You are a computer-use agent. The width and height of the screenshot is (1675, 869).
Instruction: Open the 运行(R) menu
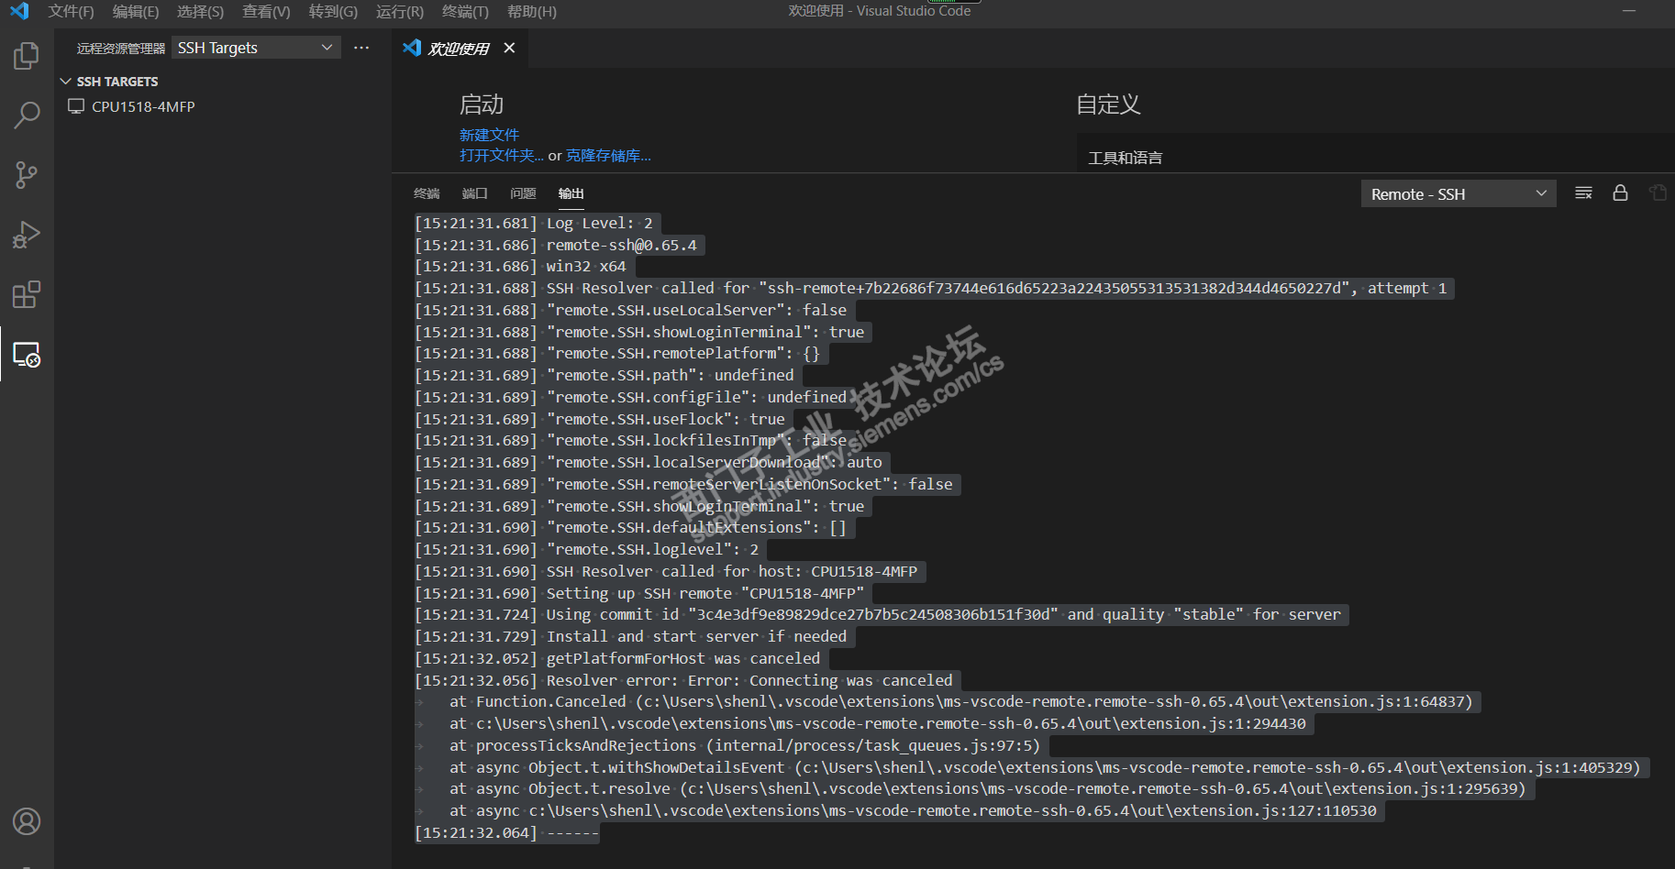click(x=400, y=11)
